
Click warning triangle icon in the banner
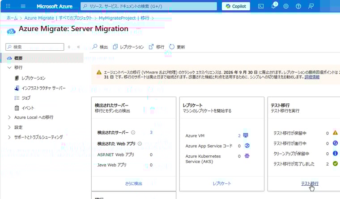click(99, 72)
